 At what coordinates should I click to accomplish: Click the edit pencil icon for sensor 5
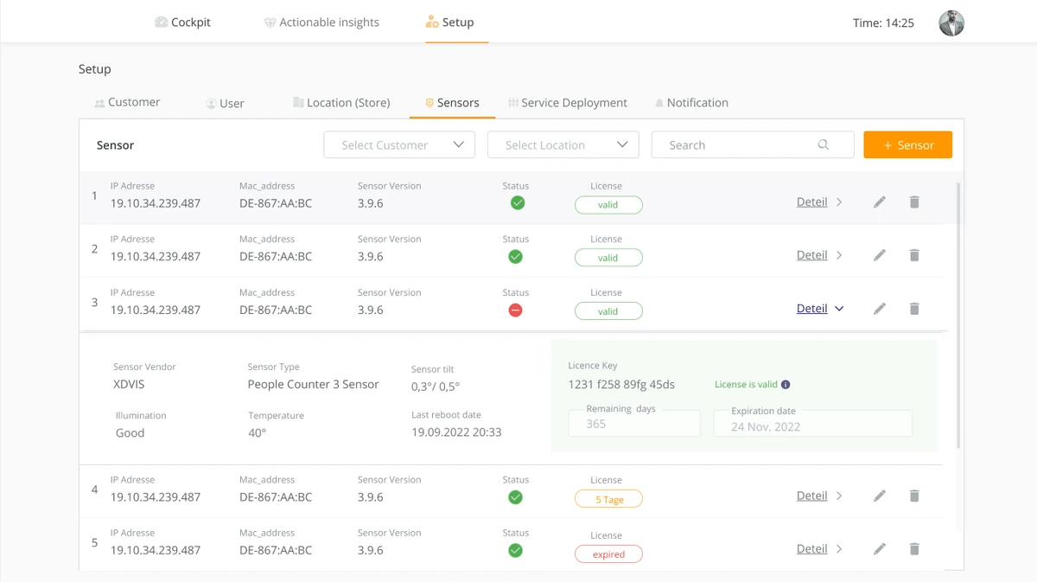[x=880, y=549]
